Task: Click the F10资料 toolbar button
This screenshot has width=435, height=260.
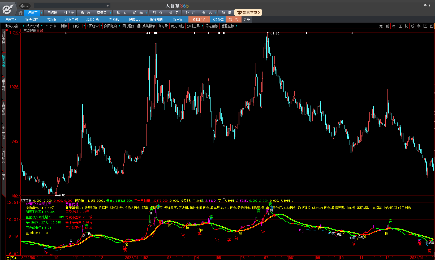Action: coord(51,26)
